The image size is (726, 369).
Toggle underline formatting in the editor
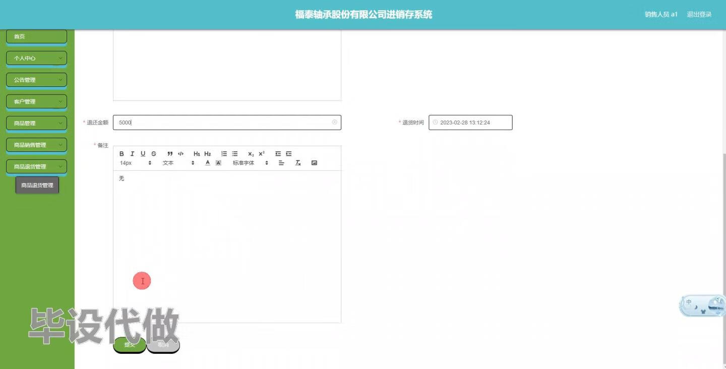[x=143, y=154]
